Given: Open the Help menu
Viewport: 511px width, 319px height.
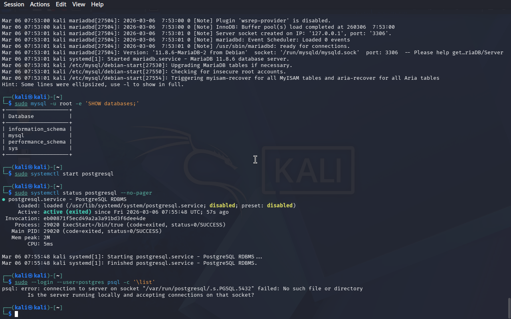Looking at the screenshot, I should pos(97,4).
